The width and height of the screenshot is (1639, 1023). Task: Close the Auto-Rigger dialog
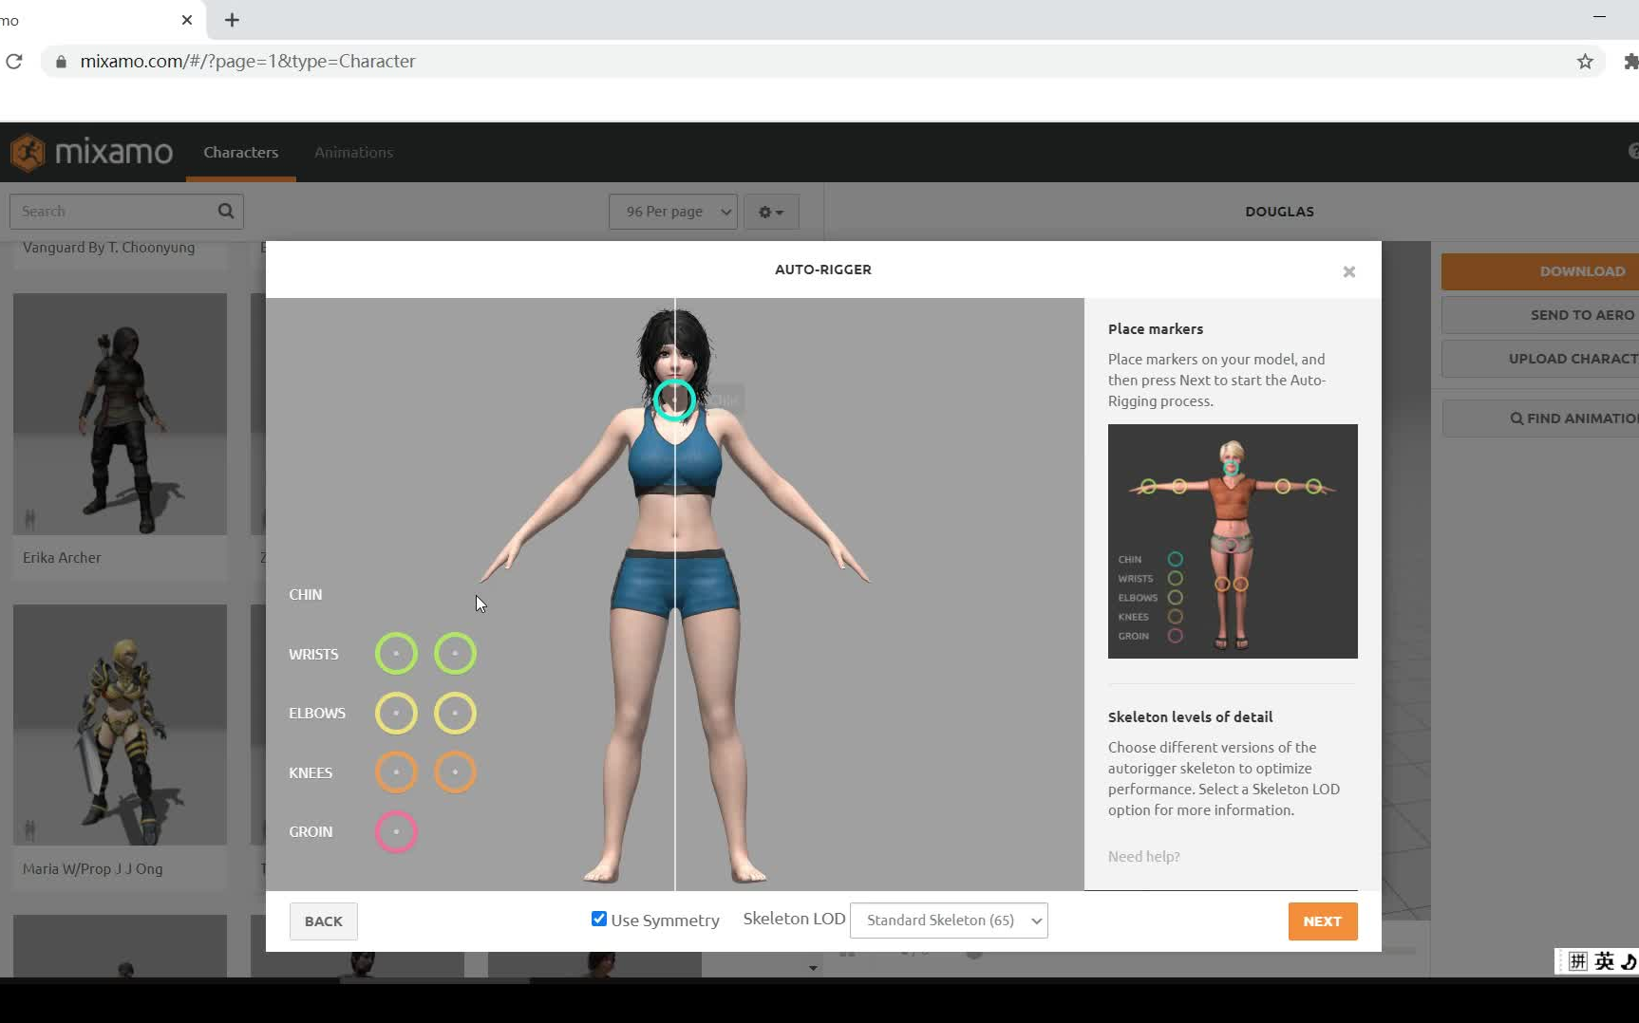coord(1348,271)
